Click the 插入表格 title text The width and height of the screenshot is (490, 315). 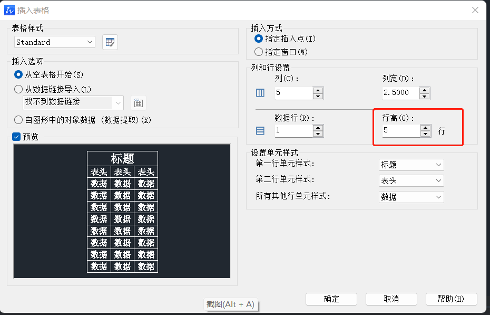click(x=33, y=11)
